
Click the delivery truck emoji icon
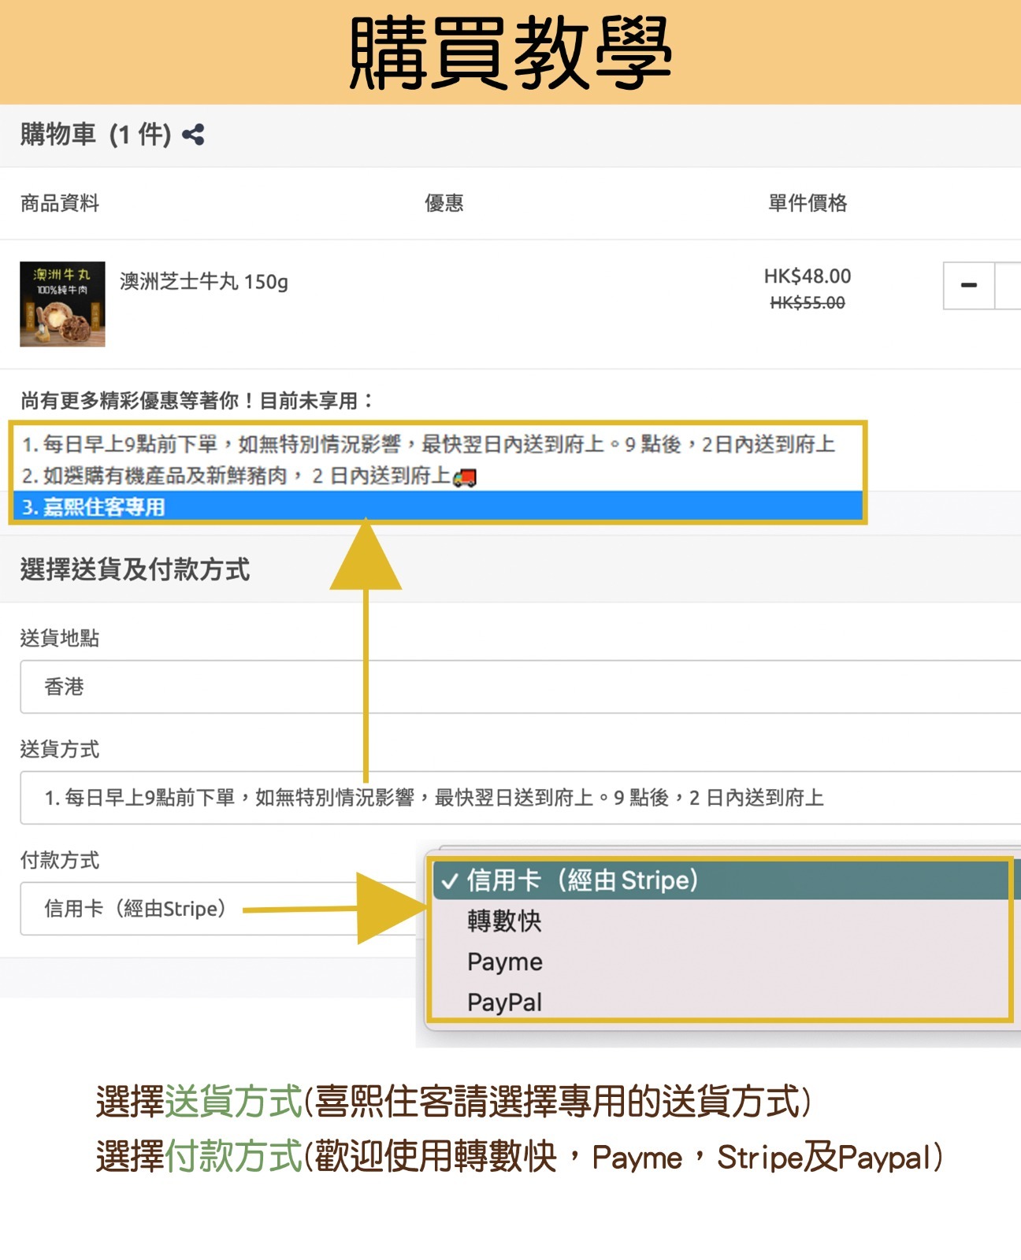[x=465, y=477]
